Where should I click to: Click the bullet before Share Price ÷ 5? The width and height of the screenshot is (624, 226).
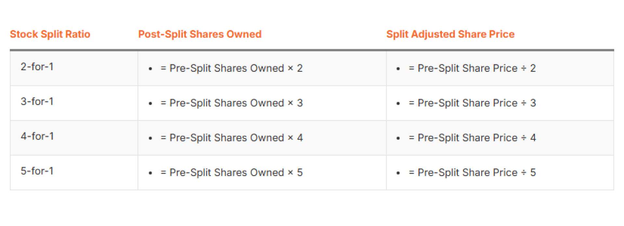click(398, 173)
